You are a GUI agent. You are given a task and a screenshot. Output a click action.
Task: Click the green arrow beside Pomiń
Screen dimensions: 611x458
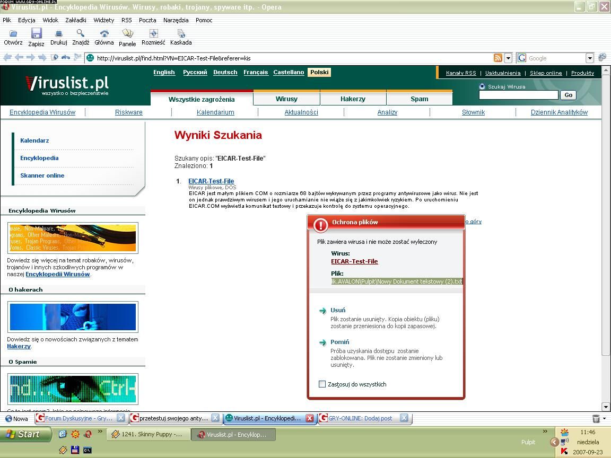point(322,343)
